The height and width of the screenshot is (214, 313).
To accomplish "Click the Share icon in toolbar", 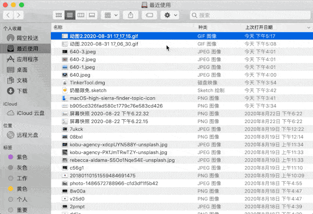I will (x=131, y=15).
